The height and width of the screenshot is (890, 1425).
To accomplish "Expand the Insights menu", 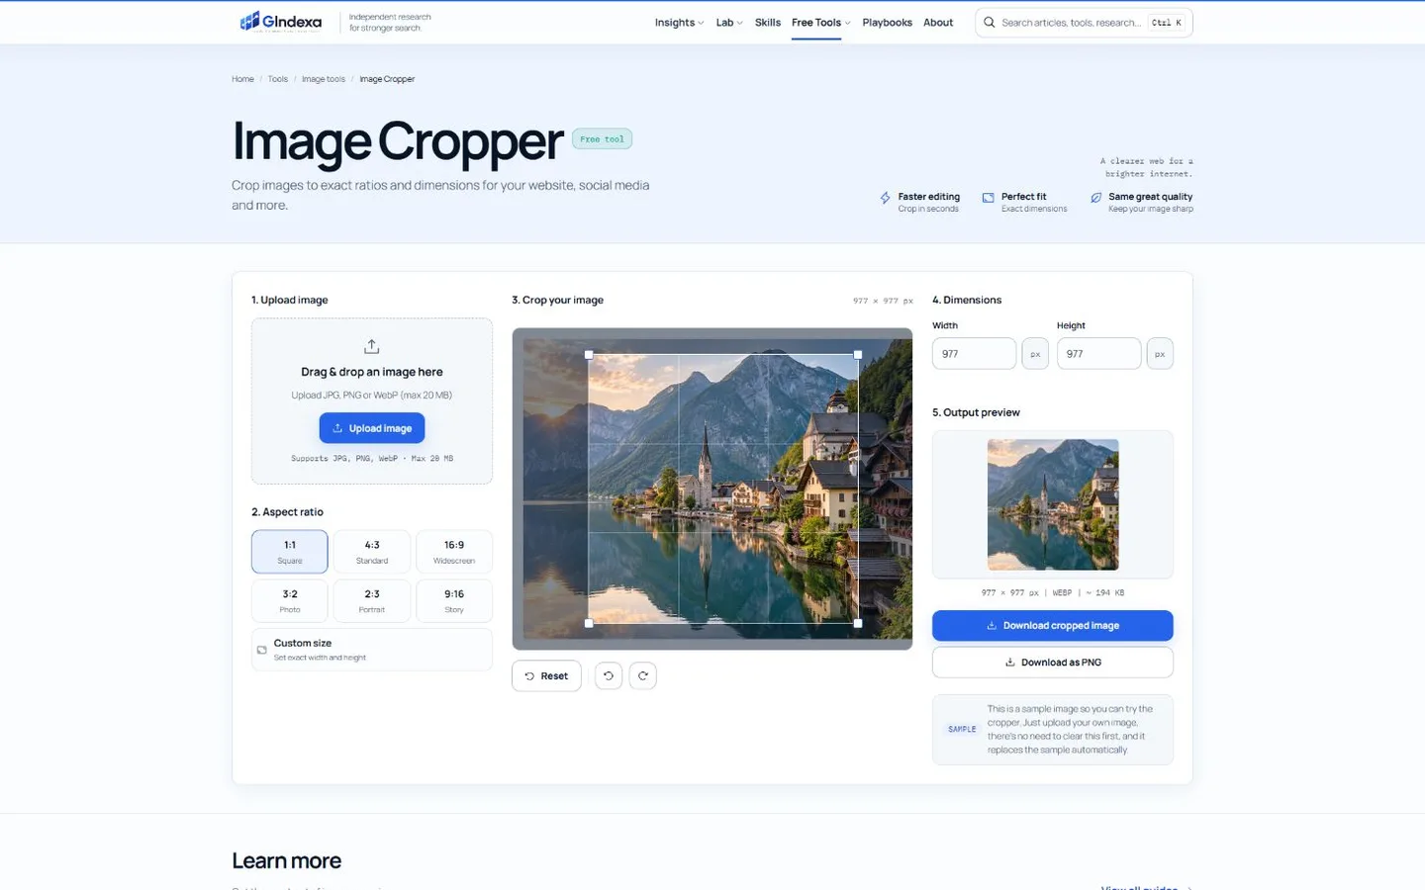I will tap(679, 23).
